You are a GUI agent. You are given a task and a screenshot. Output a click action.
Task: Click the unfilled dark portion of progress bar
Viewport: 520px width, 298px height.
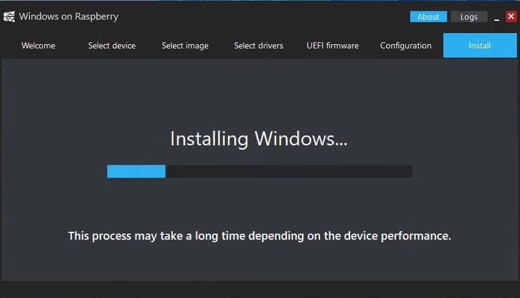coord(288,171)
